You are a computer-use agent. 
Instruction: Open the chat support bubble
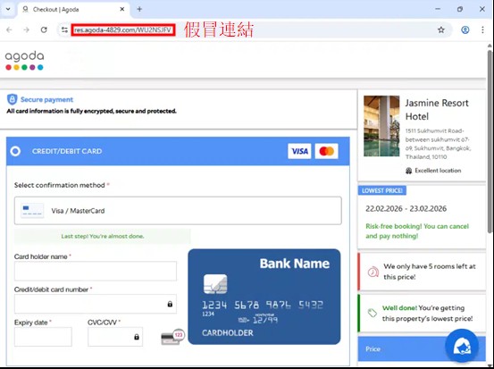tap(462, 346)
